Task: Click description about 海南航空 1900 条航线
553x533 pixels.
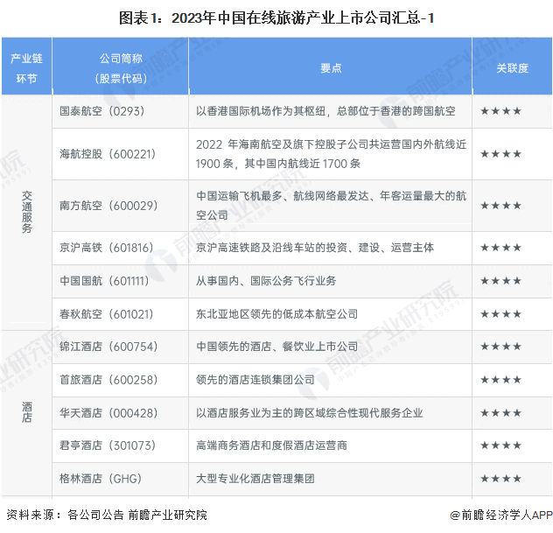Action: [x=331, y=154]
